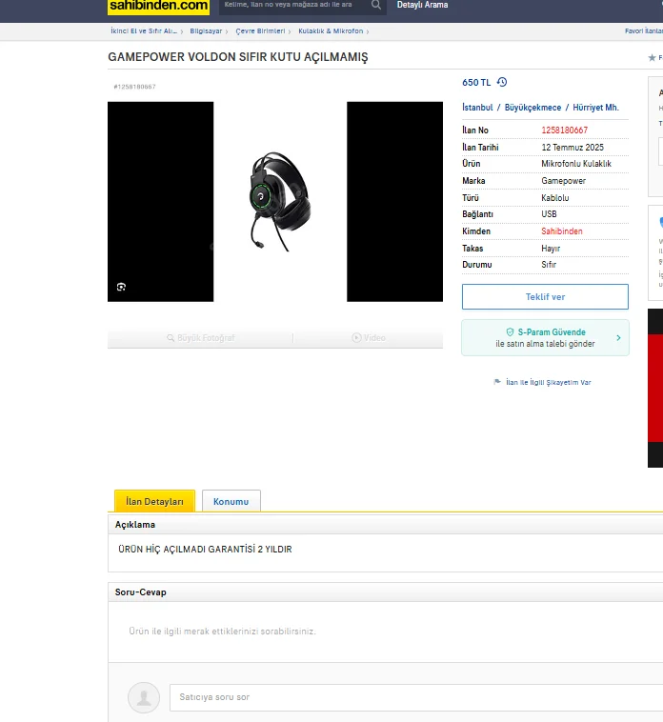663x722 pixels.
Task: Click the listing number 1258180667
Action: point(565,130)
